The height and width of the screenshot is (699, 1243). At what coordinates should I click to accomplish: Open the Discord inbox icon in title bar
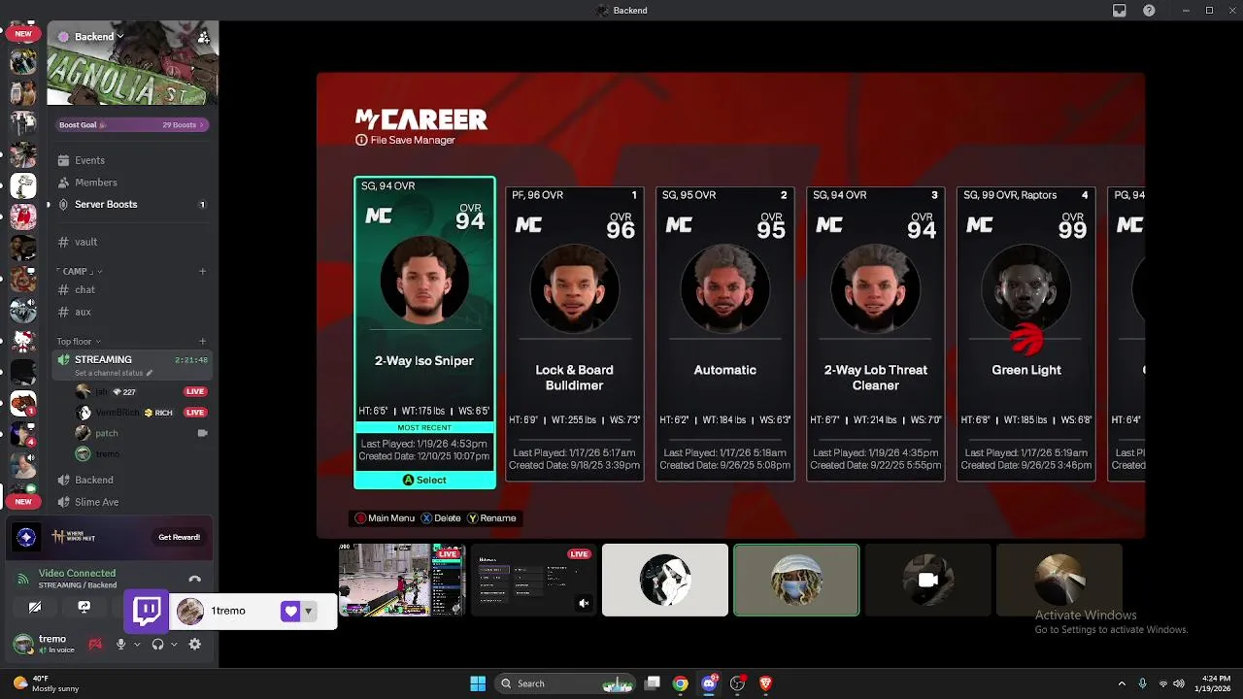tap(1120, 11)
